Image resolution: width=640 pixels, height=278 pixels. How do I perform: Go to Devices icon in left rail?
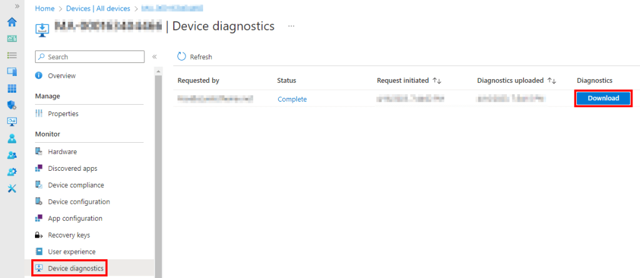(12, 72)
